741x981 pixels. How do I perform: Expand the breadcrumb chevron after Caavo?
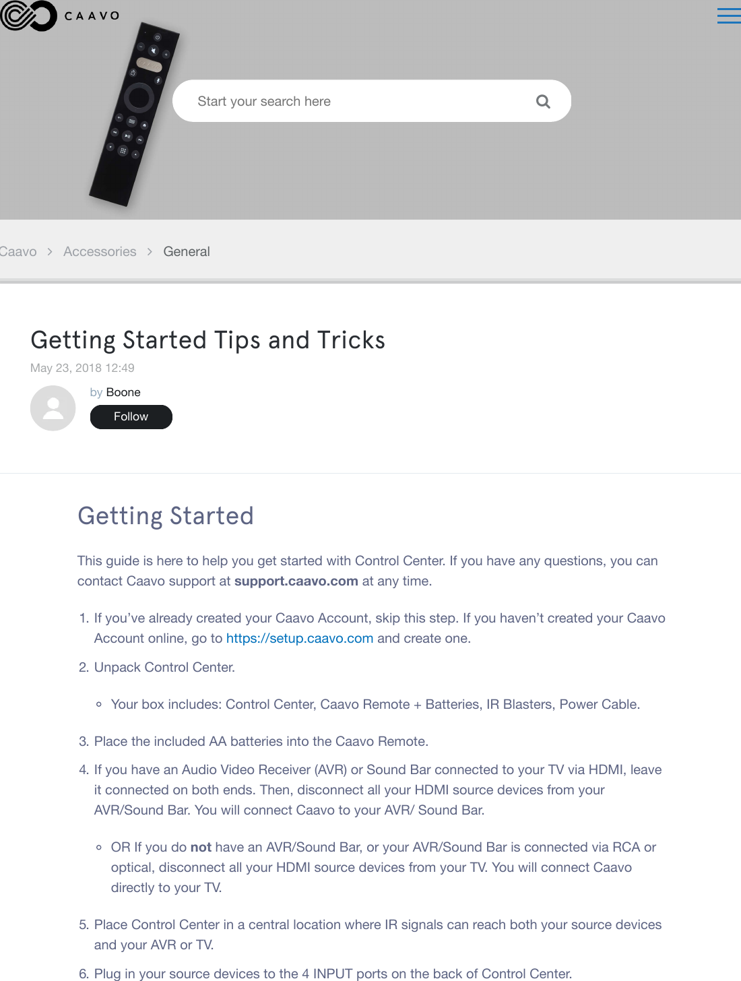tap(49, 251)
